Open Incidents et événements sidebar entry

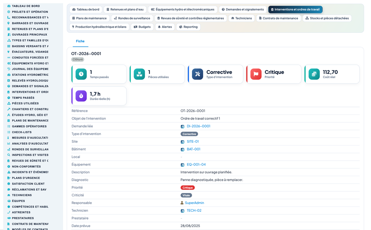pyautogui.click(x=28, y=172)
